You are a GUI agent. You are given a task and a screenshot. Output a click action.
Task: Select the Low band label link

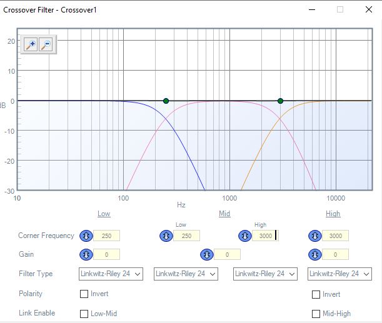[104, 214]
